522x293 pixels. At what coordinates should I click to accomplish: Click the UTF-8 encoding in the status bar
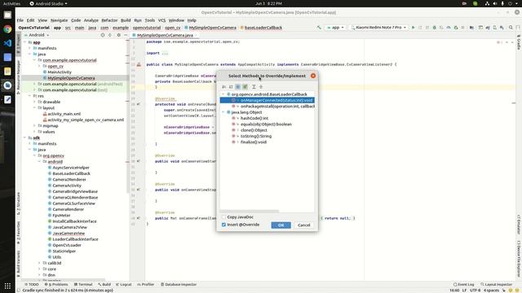[x=475, y=290]
